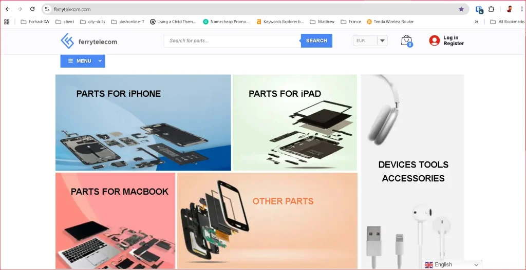Click the Log in link
The height and width of the screenshot is (270, 526).
[450, 38]
